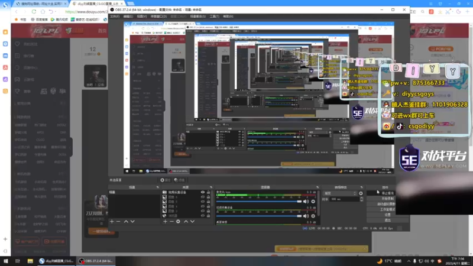Toggle visibility of 图像 3 source

coord(203,211)
